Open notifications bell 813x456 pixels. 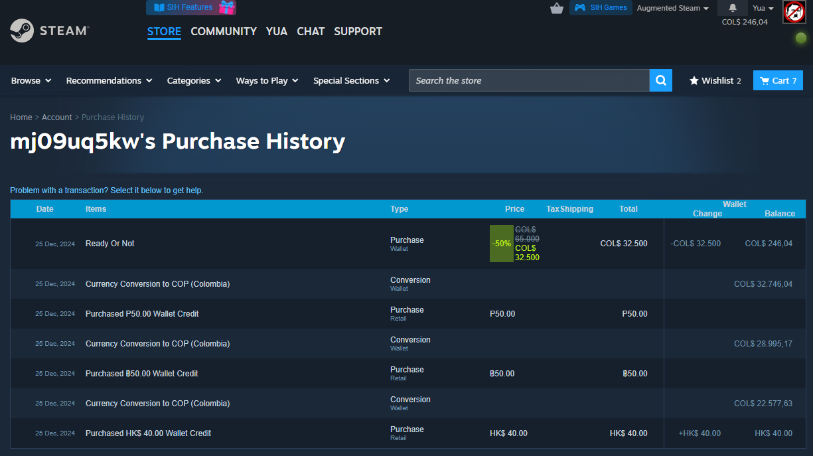[733, 8]
